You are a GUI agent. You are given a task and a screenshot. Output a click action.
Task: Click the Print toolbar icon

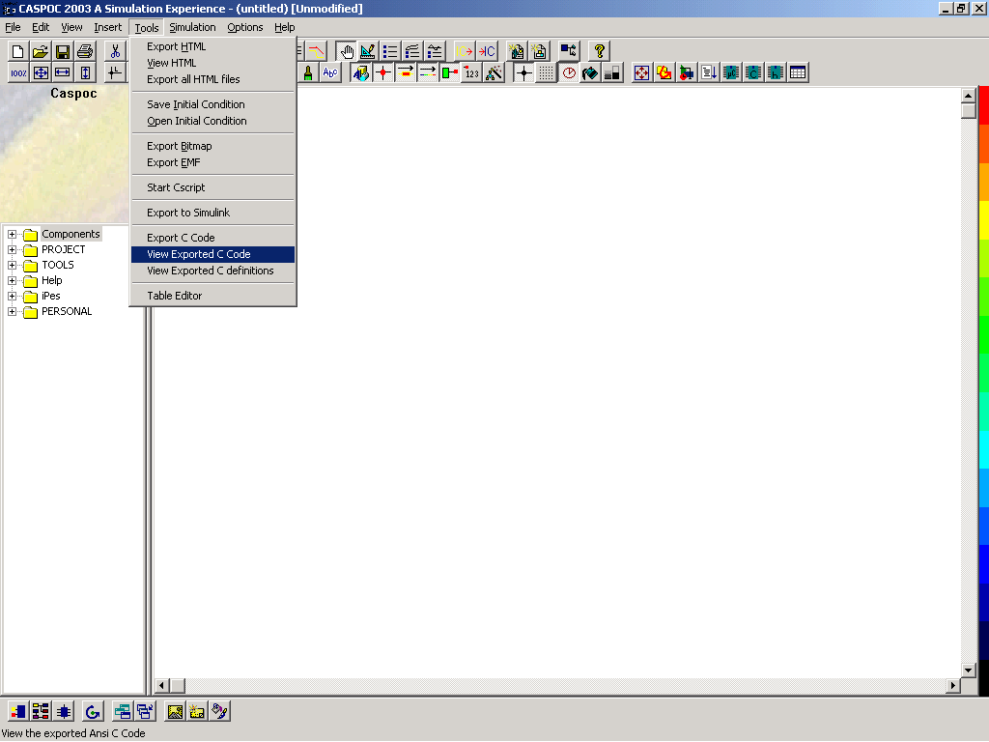[x=85, y=52]
